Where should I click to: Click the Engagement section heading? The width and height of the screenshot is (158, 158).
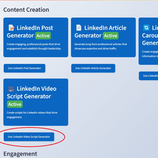[x=20, y=154]
